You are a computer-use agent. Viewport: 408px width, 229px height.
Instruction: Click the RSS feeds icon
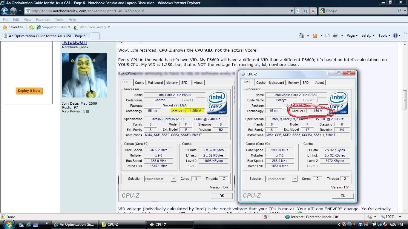[x=315, y=35]
